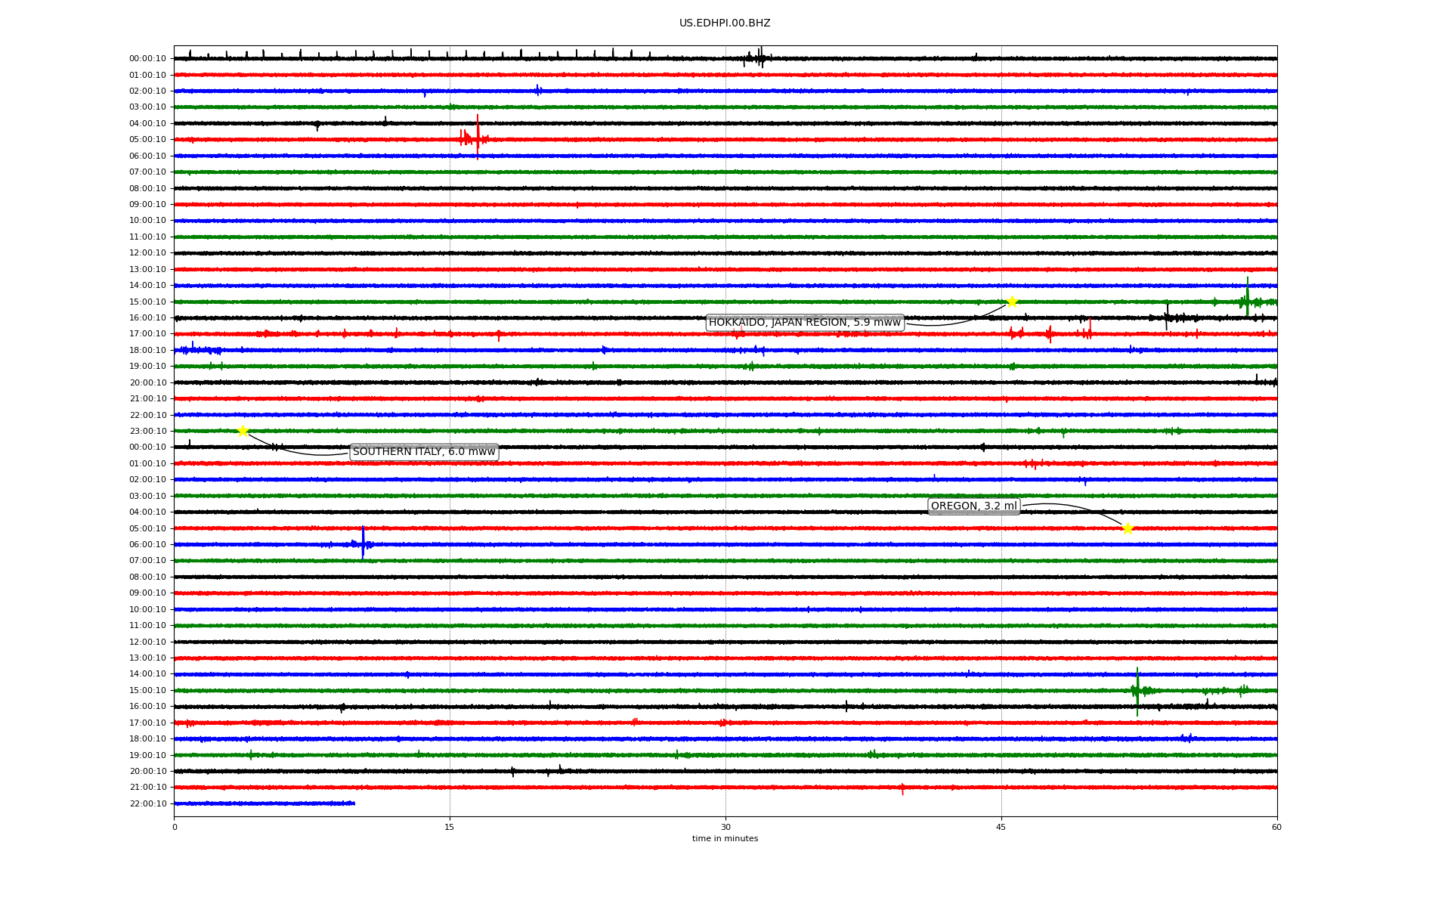Click the US.EDHPI.00.BHZ plot title
Viewport: 1451px width, 907px height.
(x=725, y=23)
